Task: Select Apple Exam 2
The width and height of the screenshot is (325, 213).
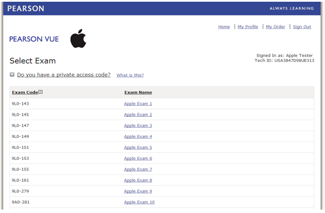Action: [138, 115]
